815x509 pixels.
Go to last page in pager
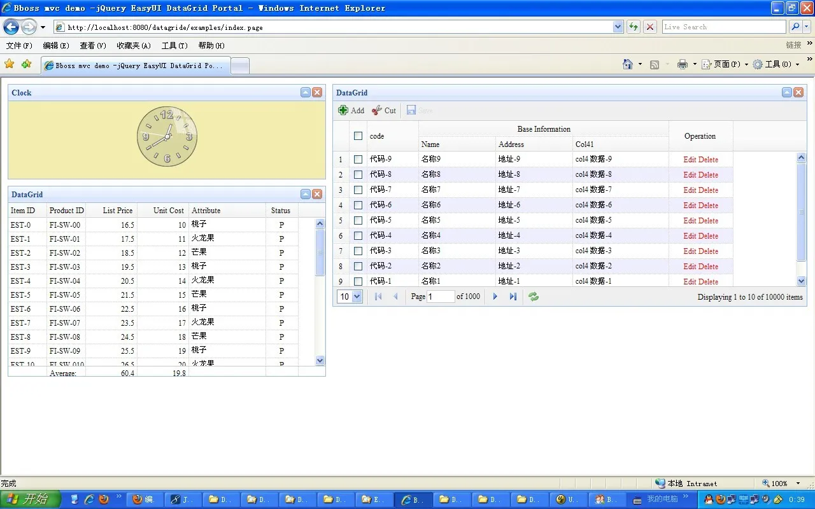(x=513, y=296)
